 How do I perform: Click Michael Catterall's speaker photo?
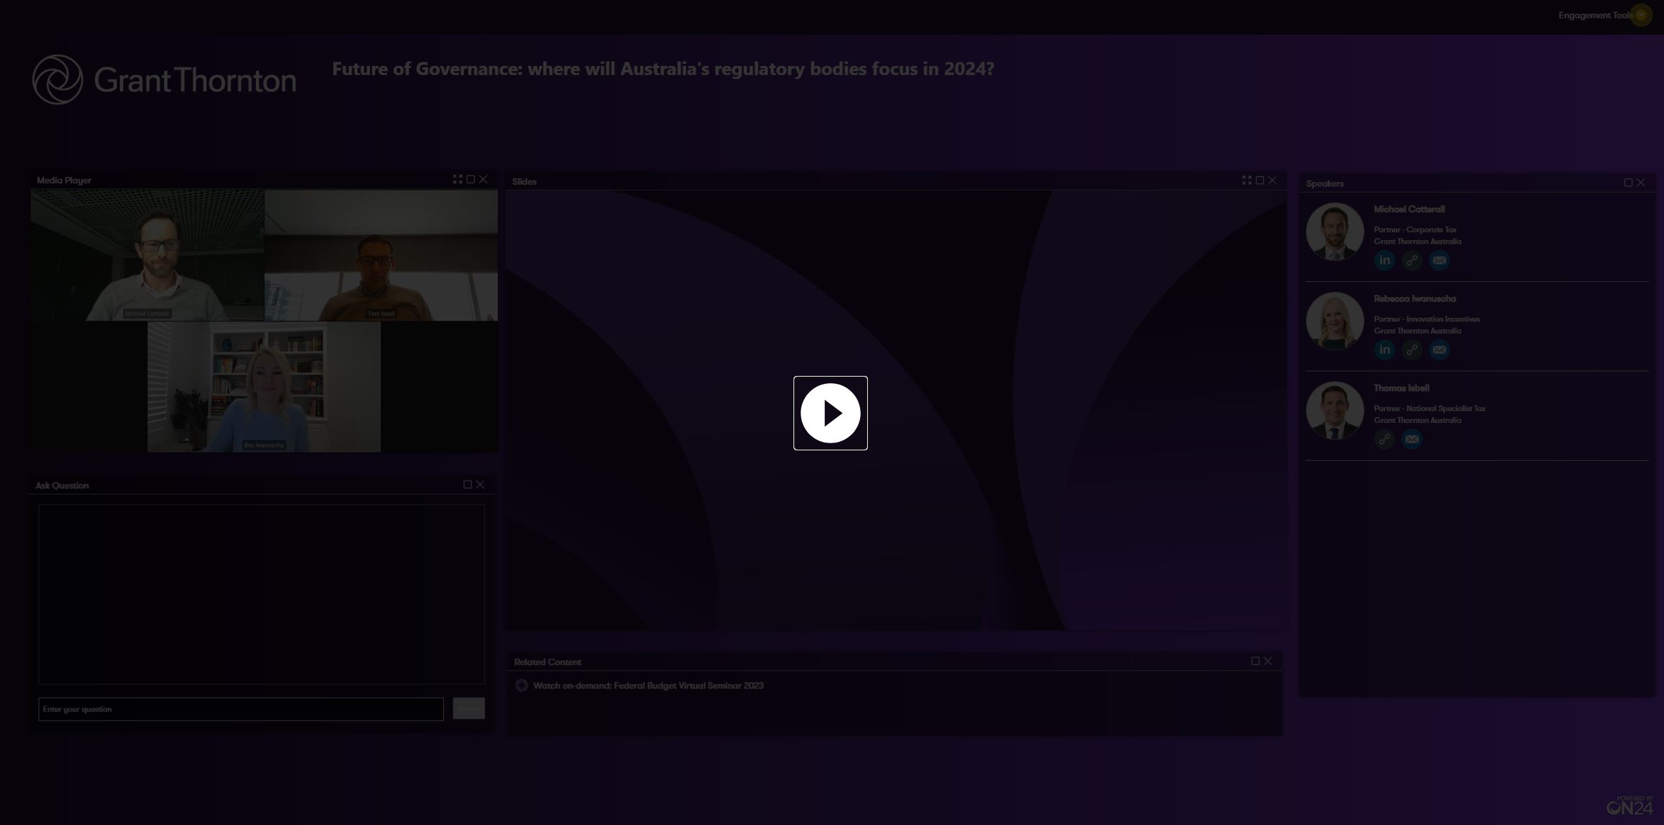click(1334, 232)
